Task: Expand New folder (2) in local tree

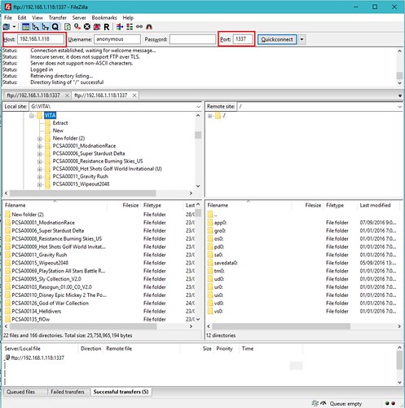Action: pyautogui.click(x=40, y=139)
